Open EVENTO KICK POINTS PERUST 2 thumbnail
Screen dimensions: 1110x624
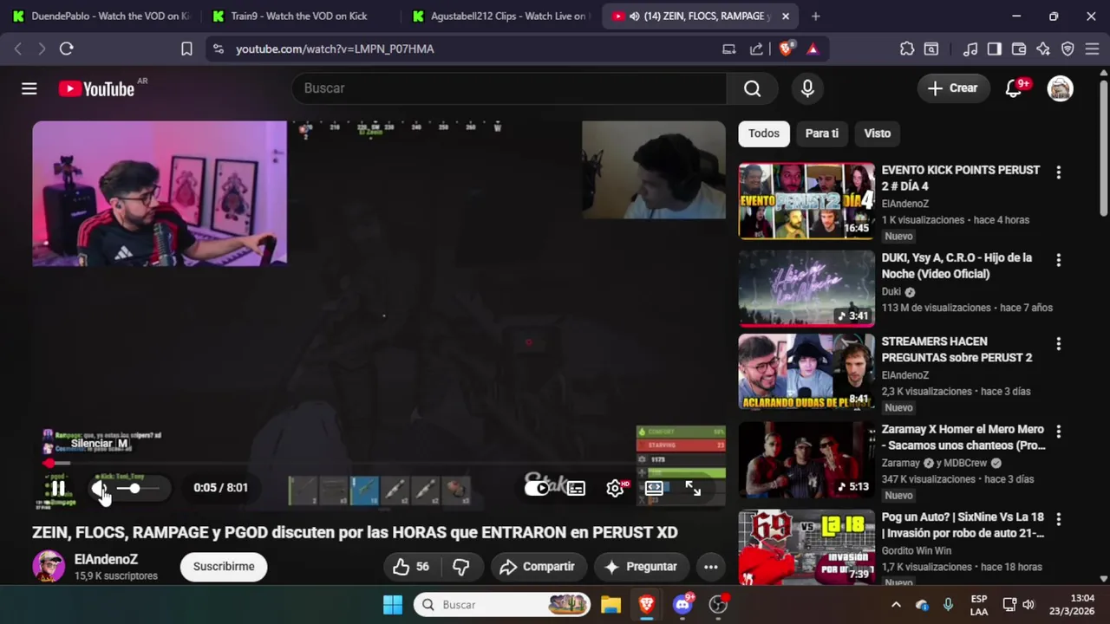(x=806, y=201)
